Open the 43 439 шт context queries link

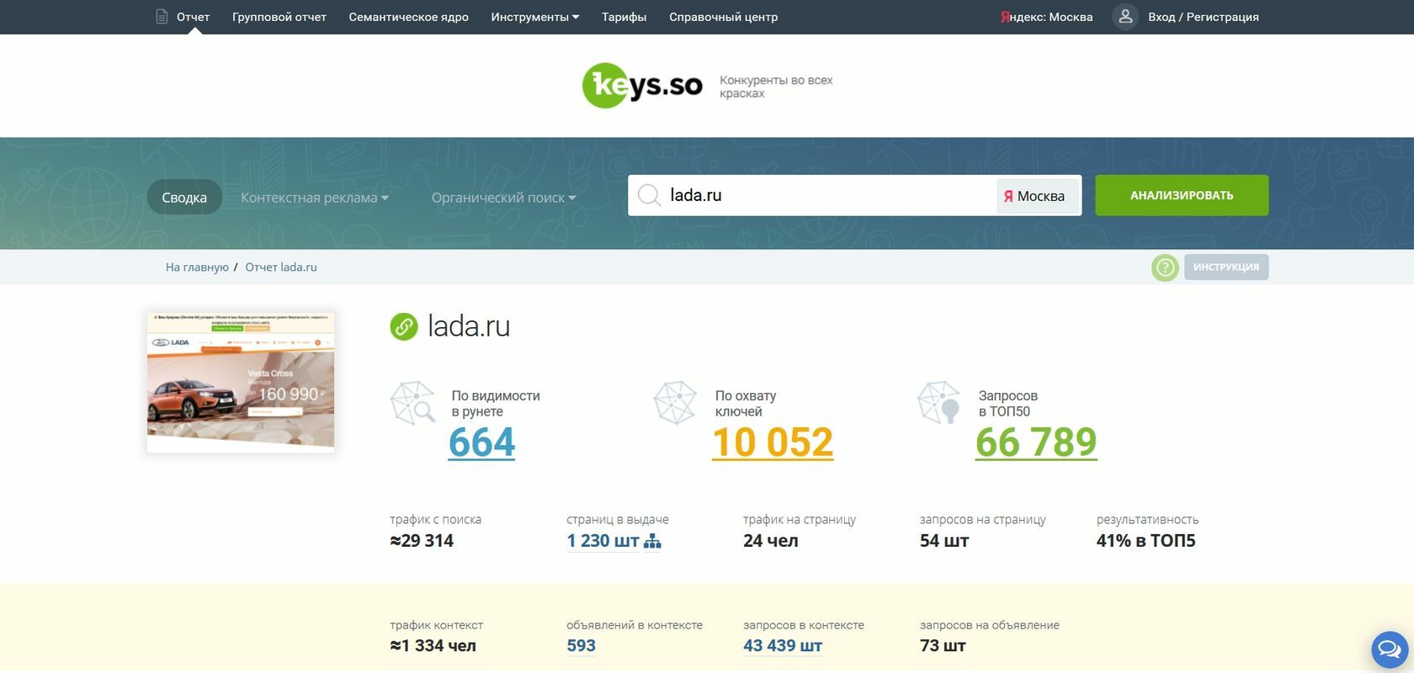[x=783, y=646]
